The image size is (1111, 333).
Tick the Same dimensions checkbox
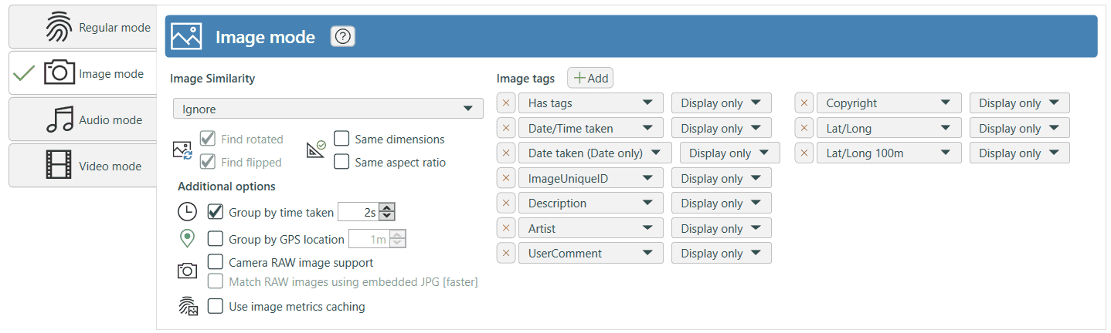341,139
